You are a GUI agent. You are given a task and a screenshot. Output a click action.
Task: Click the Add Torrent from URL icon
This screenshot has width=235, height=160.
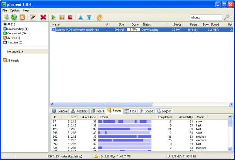tap(14, 17)
